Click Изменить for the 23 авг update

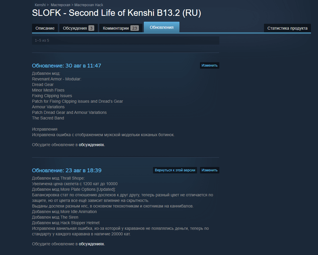pos(209,170)
